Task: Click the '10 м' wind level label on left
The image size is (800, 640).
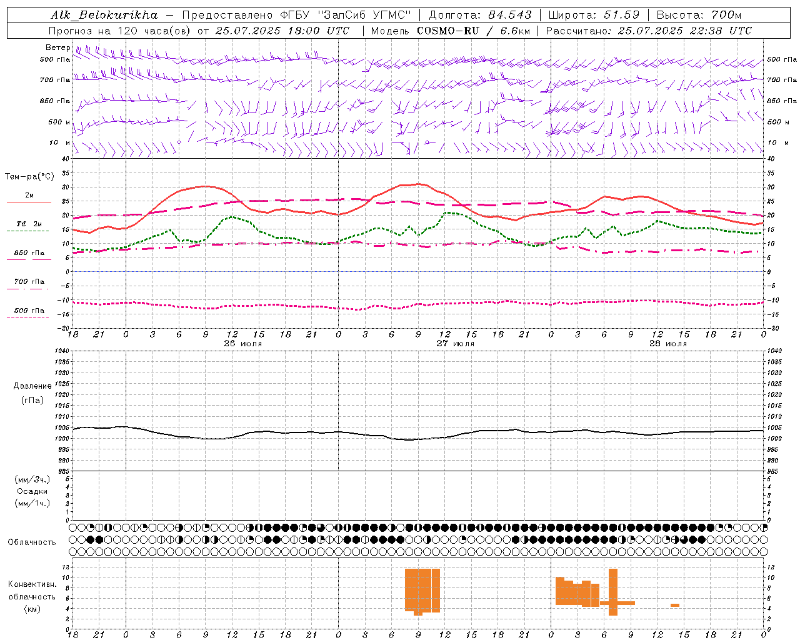Action: pyautogui.click(x=60, y=142)
